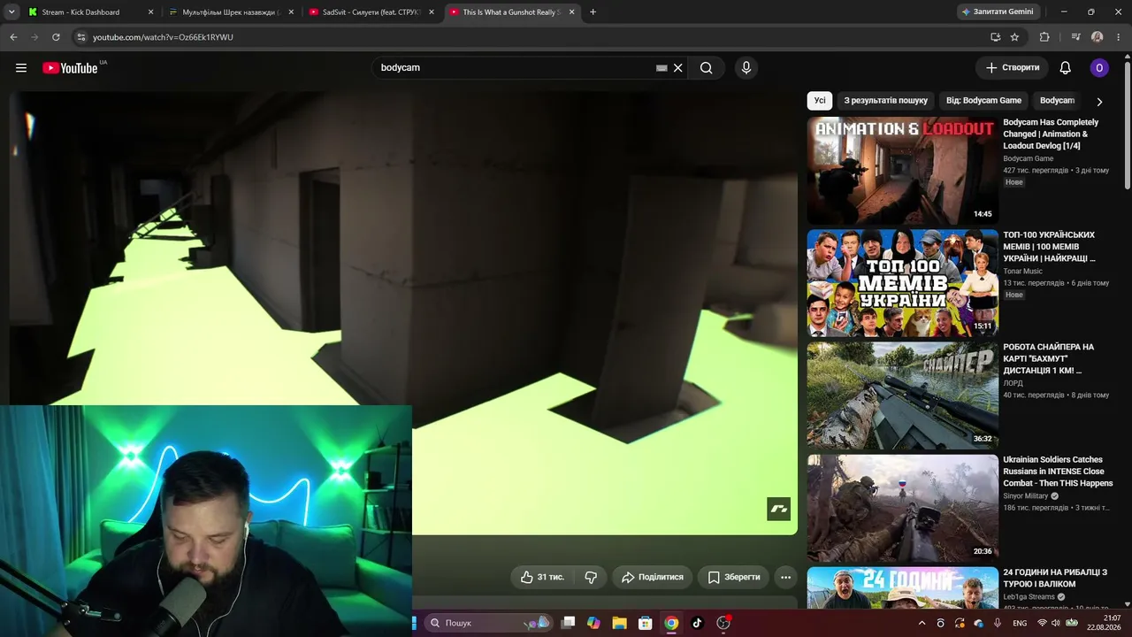Open the on-screen keyboard in search box
The height and width of the screenshot is (637, 1132).
(x=662, y=68)
